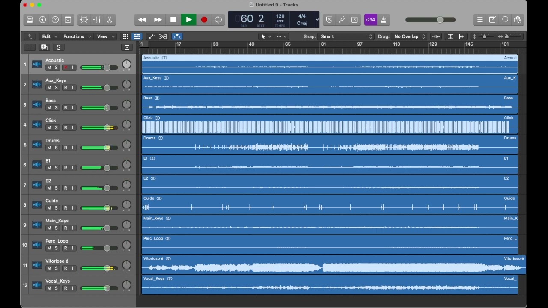The height and width of the screenshot is (308, 548).
Task: Open the Editors scissors icon
Action: point(110,20)
